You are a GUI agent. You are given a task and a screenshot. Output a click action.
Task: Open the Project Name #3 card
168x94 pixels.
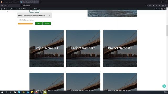[120, 49]
